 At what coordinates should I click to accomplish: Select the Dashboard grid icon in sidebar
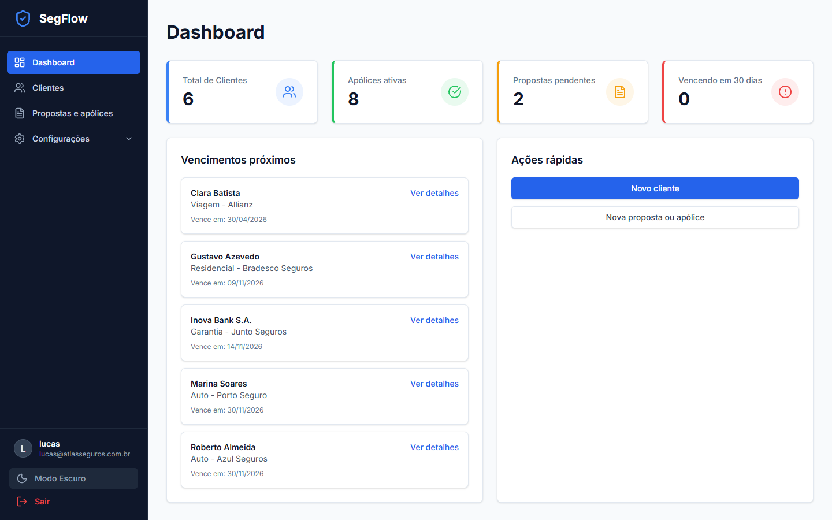[19, 62]
